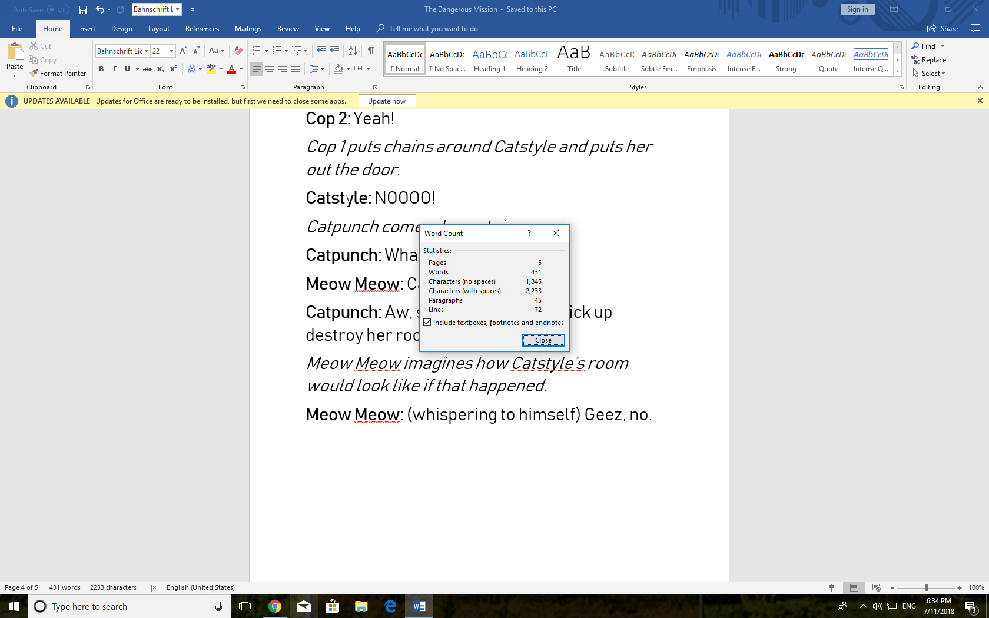Viewport: 989px width, 618px height.
Task: Toggle the Show/Hide paragraph marks icon
Action: click(370, 51)
